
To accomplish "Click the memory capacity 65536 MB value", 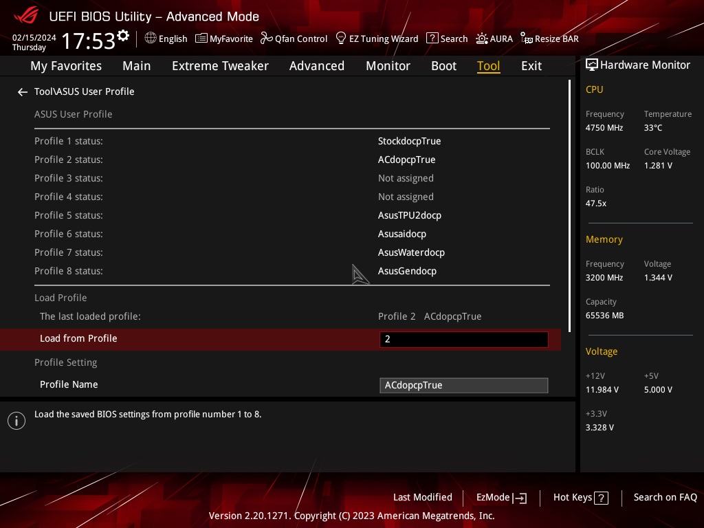I will point(605,316).
